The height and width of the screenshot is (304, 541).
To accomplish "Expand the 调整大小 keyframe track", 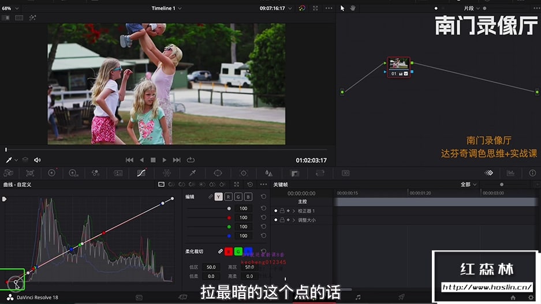I will (294, 220).
